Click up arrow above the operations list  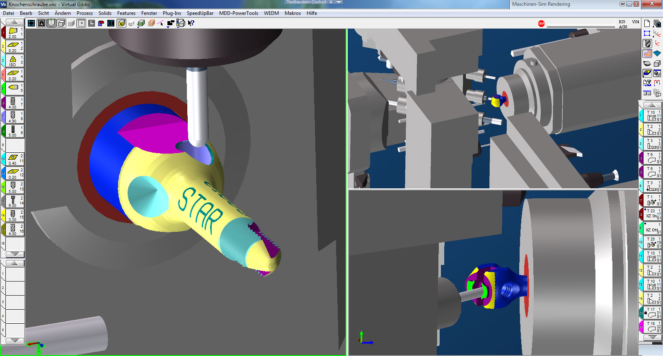653,105
